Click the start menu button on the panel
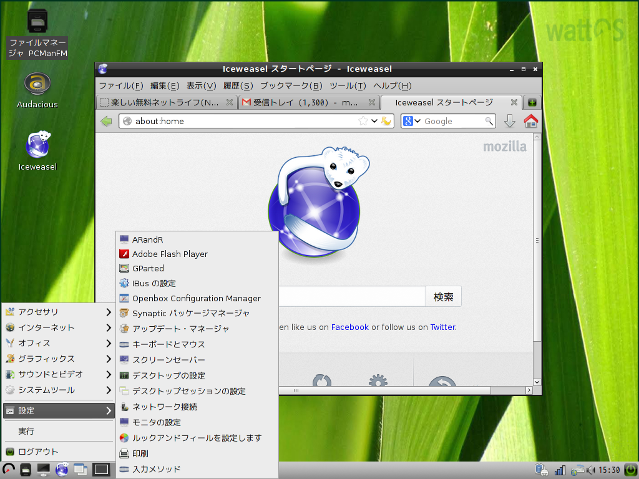The image size is (639, 479). click(x=8, y=470)
